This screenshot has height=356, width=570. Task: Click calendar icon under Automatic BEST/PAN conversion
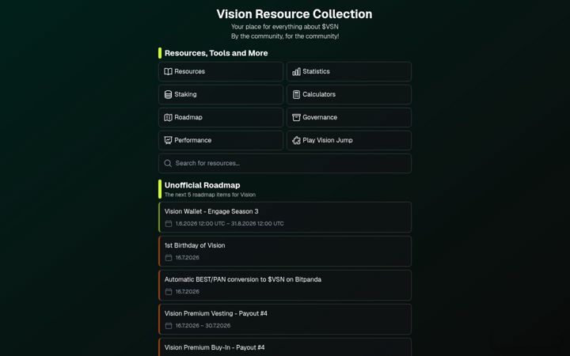point(169,292)
